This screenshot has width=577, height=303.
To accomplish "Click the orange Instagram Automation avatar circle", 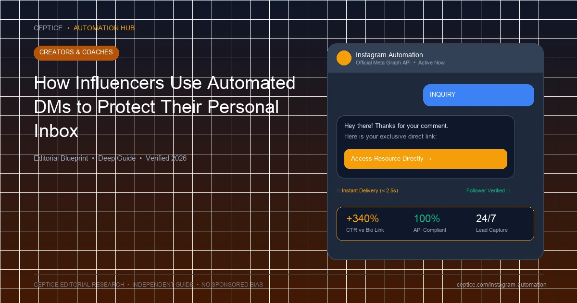I will coord(344,58).
